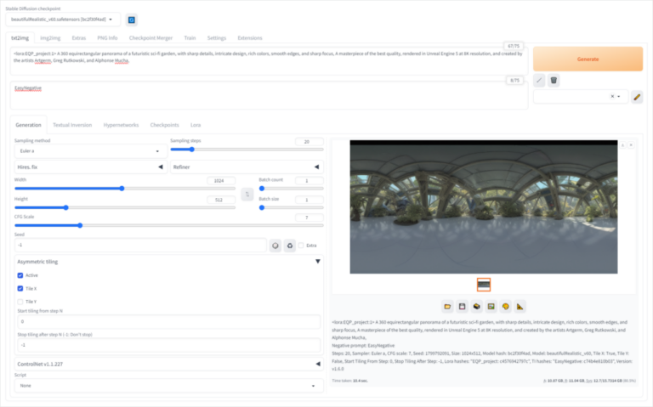This screenshot has height=407, width=653.
Task: Click the pencil edit styles icon
Action: point(638,97)
